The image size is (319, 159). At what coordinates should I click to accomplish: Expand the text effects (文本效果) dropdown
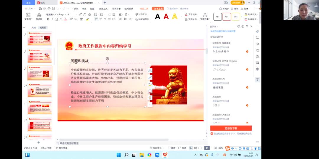tap(209, 19)
